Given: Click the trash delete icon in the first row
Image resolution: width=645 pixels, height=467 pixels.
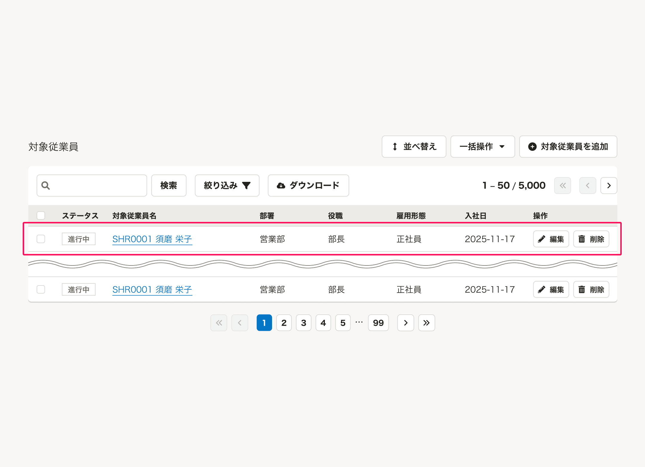Looking at the screenshot, I should click(582, 239).
